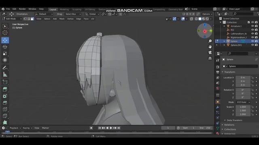This screenshot has height=145, width=259.
Task: Select the Extrude Region tool
Action: pyautogui.click(x=5, y=89)
